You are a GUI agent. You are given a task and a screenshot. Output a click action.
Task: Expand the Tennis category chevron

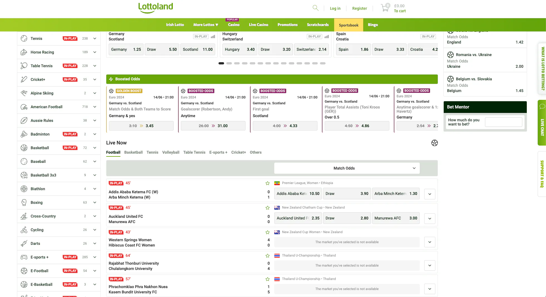pos(95,38)
